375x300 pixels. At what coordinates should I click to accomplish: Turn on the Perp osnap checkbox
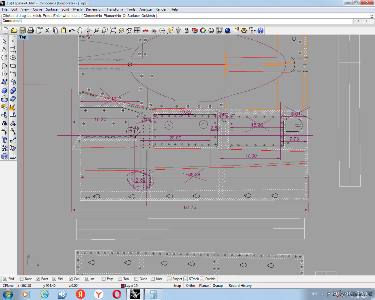(x=103, y=279)
